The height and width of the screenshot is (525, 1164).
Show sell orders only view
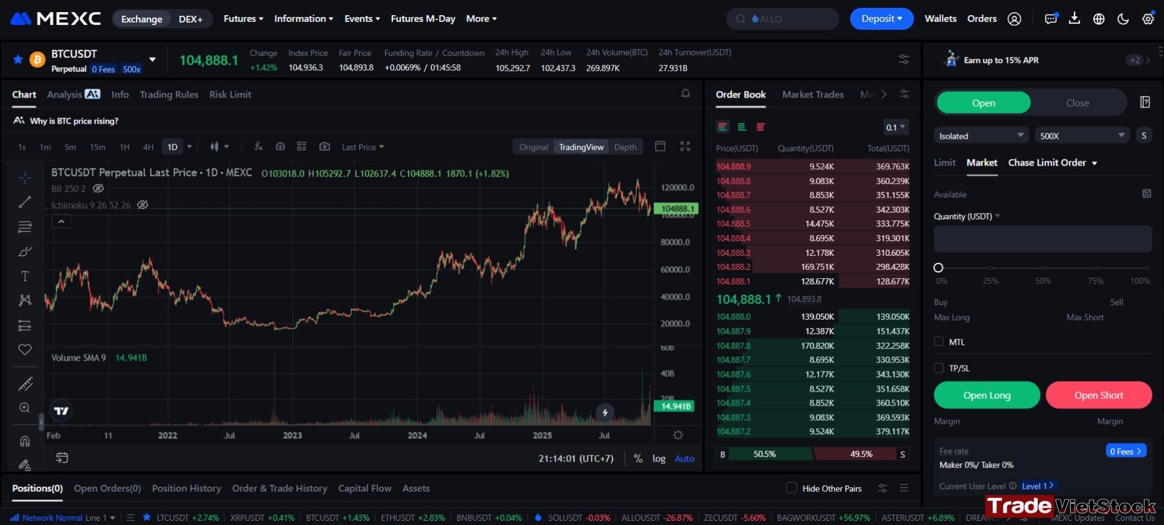click(761, 127)
